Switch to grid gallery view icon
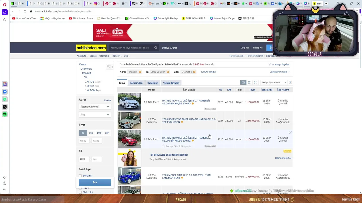Image resolution: width=362 pixels, height=203 pixels. pyautogui.click(x=255, y=83)
